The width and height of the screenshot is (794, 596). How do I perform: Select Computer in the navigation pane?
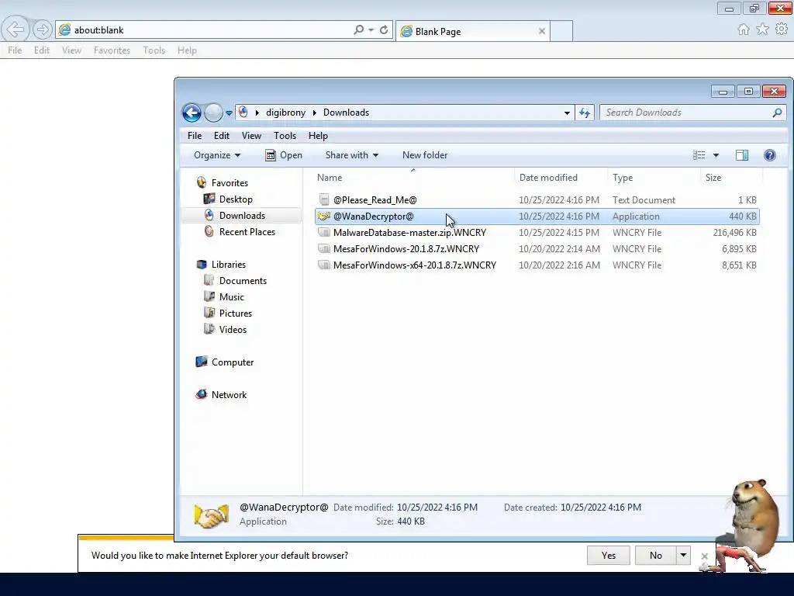tap(233, 362)
